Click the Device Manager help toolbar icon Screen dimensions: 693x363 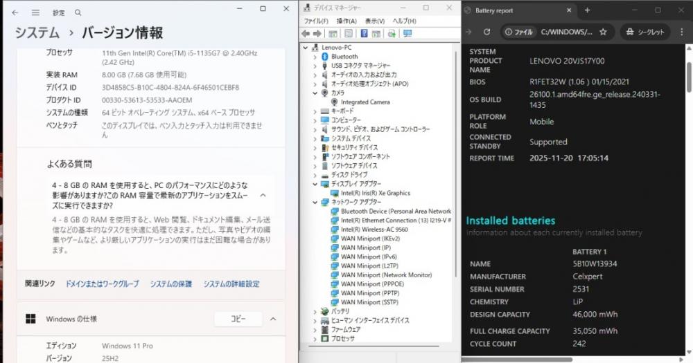pyautogui.click(x=365, y=33)
